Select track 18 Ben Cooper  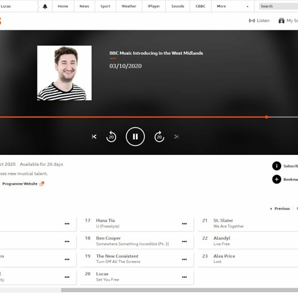(x=137, y=241)
